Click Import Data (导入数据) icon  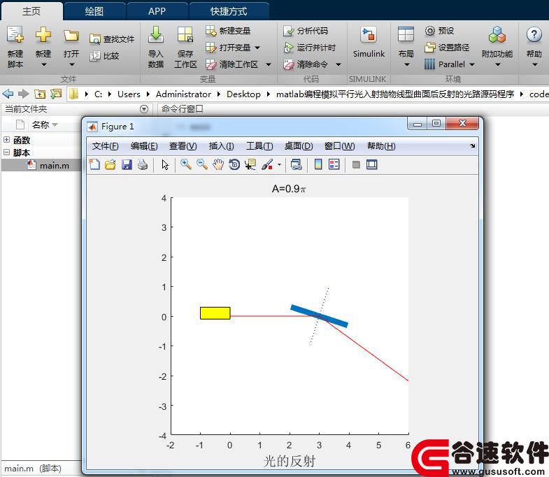point(156,35)
